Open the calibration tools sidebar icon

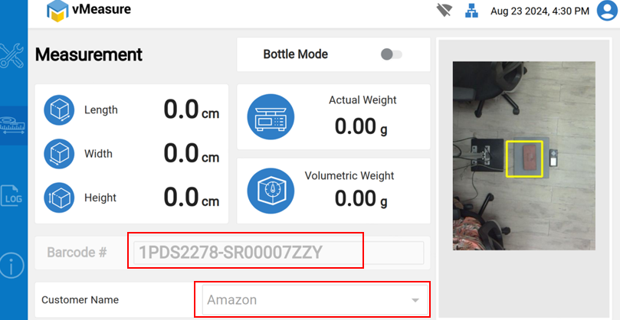click(13, 56)
